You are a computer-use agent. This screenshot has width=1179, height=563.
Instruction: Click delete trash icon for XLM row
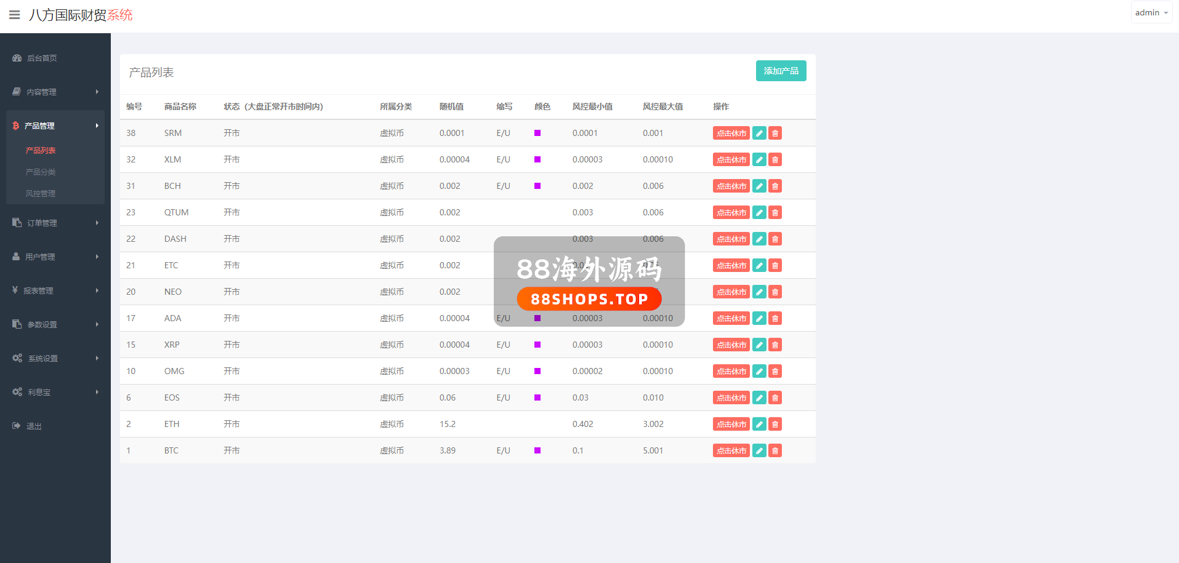point(775,159)
